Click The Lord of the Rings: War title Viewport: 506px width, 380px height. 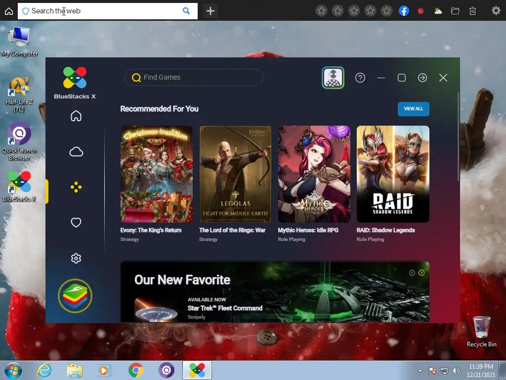point(232,230)
